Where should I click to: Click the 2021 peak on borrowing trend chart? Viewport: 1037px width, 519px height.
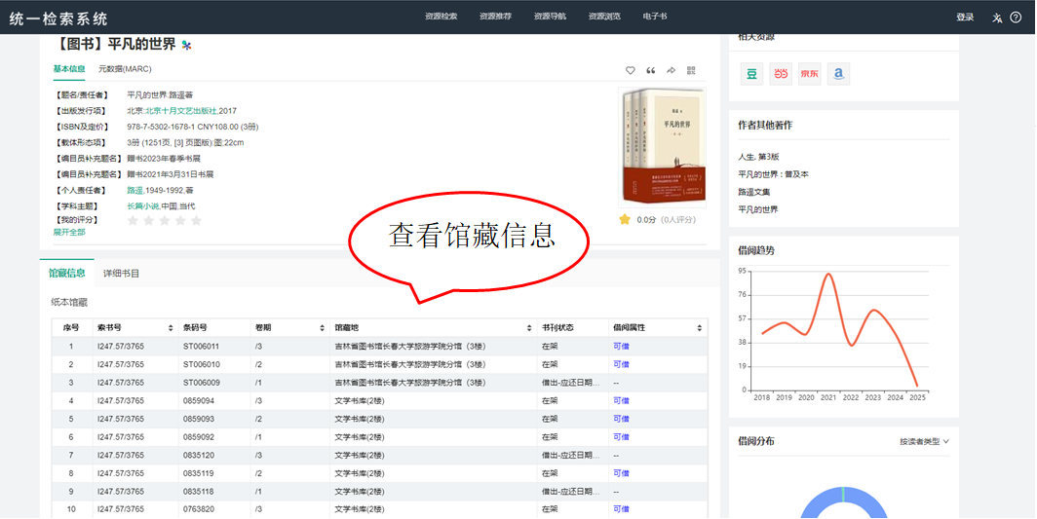828,274
